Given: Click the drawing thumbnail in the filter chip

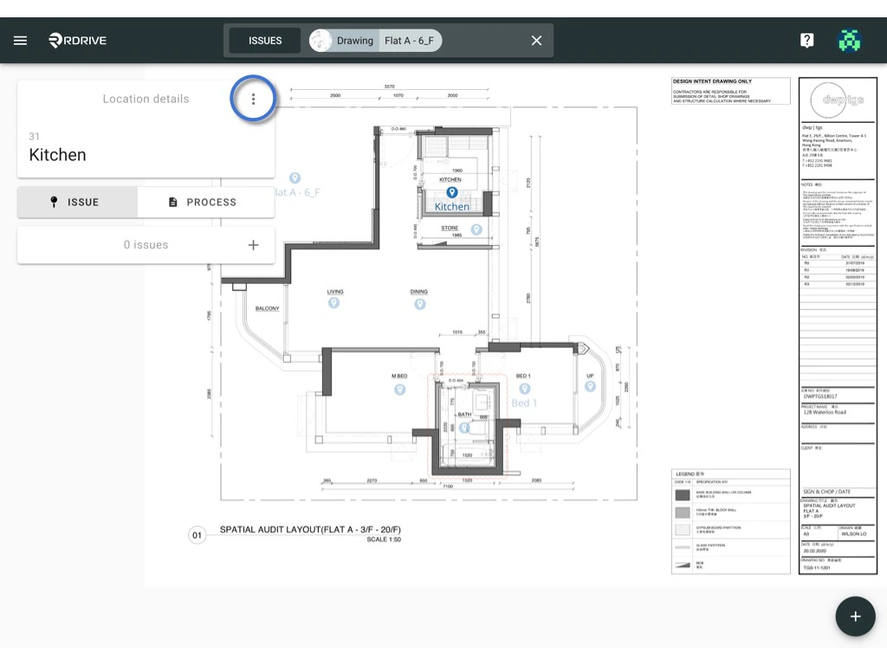Looking at the screenshot, I should point(320,40).
